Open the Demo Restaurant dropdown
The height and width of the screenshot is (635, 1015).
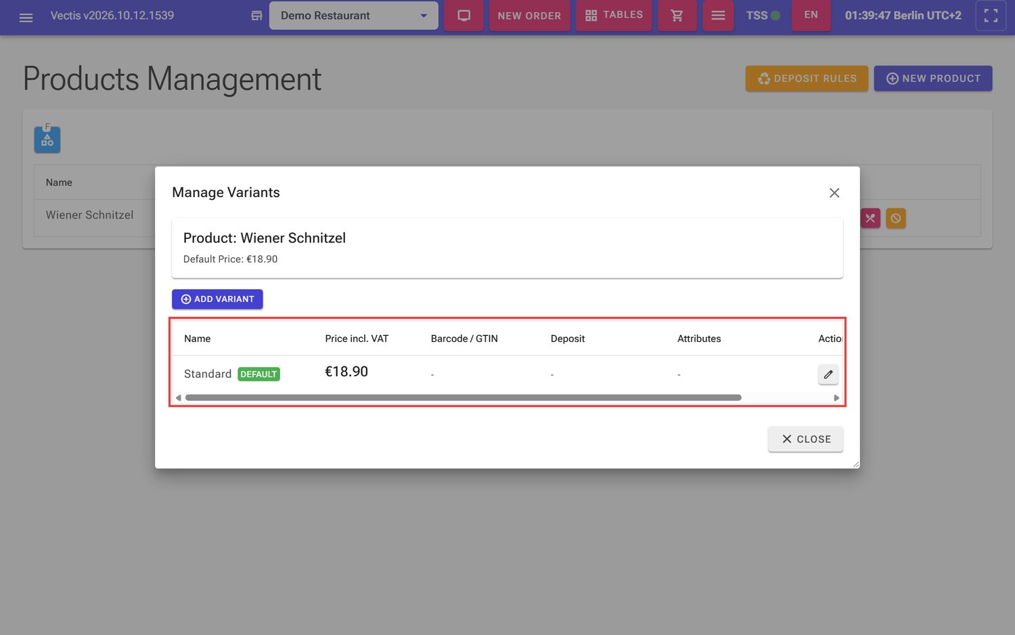[x=353, y=16]
